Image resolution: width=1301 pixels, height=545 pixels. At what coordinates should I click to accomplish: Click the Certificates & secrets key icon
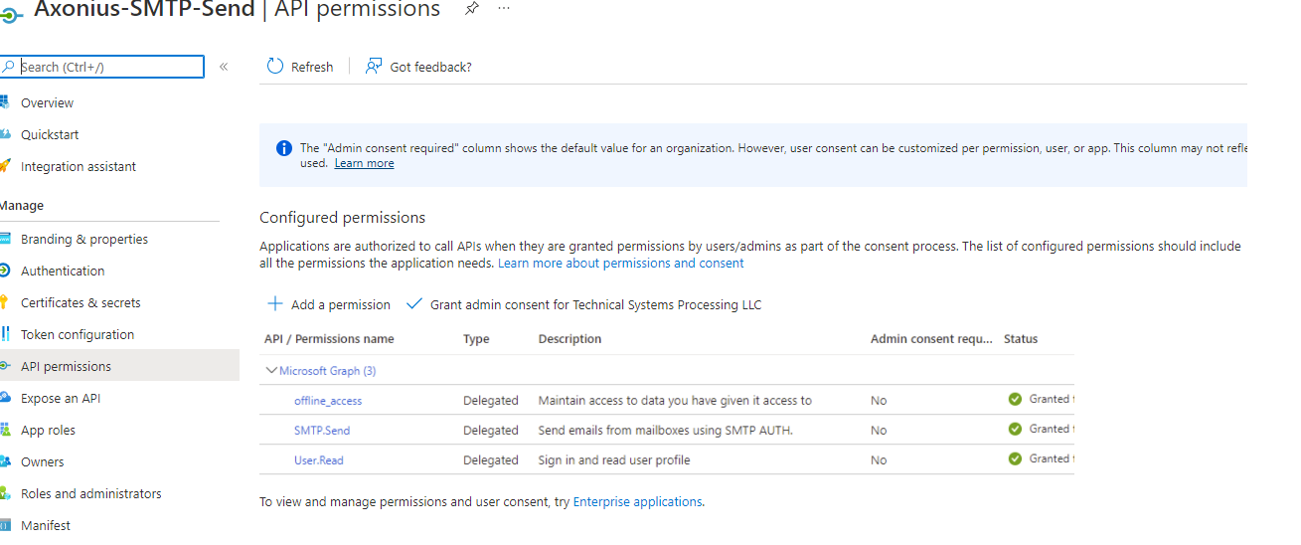pos(6,302)
